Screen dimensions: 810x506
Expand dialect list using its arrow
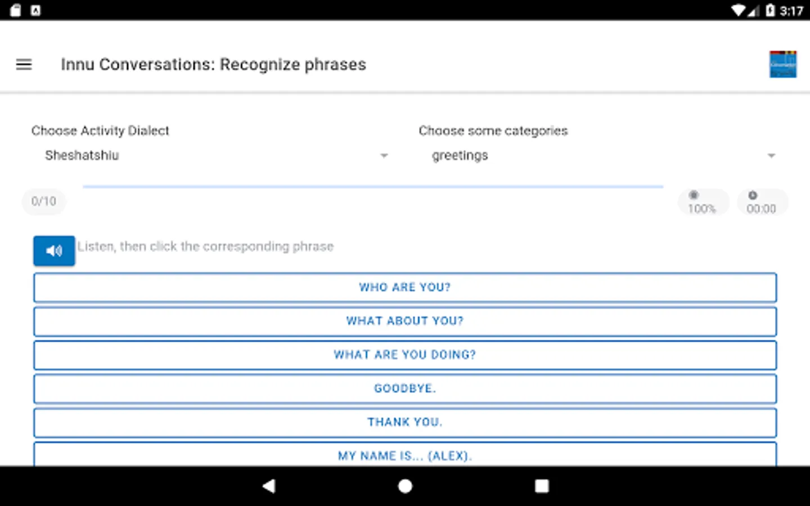click(384, 156)
